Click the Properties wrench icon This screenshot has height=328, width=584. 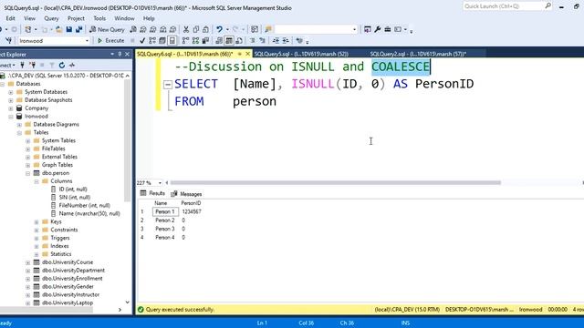[x=377, y=29]
